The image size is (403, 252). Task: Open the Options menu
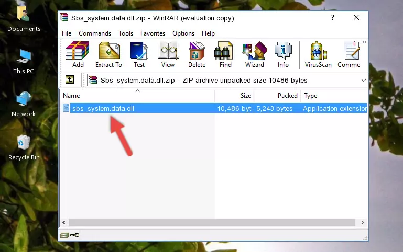click(x=183, y=33)
